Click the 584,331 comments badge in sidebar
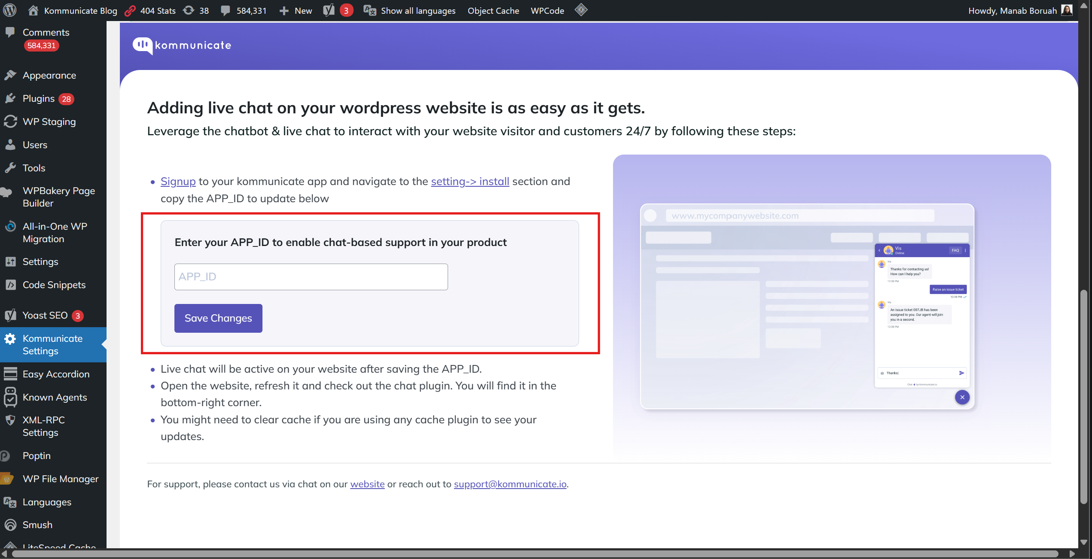The image size is (1092, 559). tap(41, 46)
